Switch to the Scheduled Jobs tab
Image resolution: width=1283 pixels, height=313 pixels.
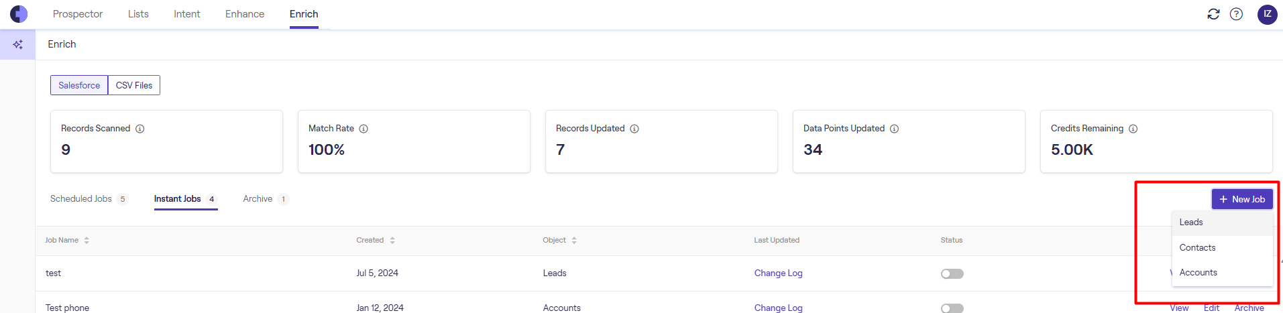click(x=81, y=199)
